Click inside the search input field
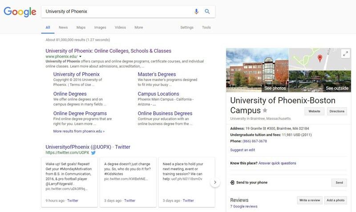The width and height of the screenshot is (356, 212). [x=117, y=12]
